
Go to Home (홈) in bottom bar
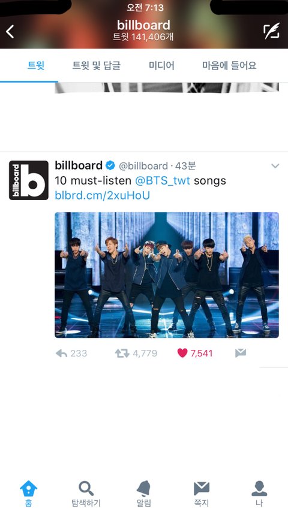[x=28, y=494]
